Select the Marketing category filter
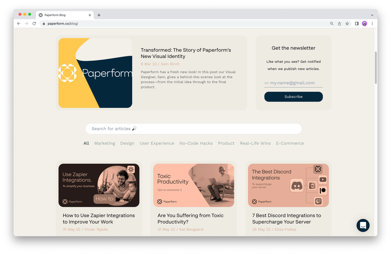The height and width of the screenshot is (254, 391). pos(105,143)
